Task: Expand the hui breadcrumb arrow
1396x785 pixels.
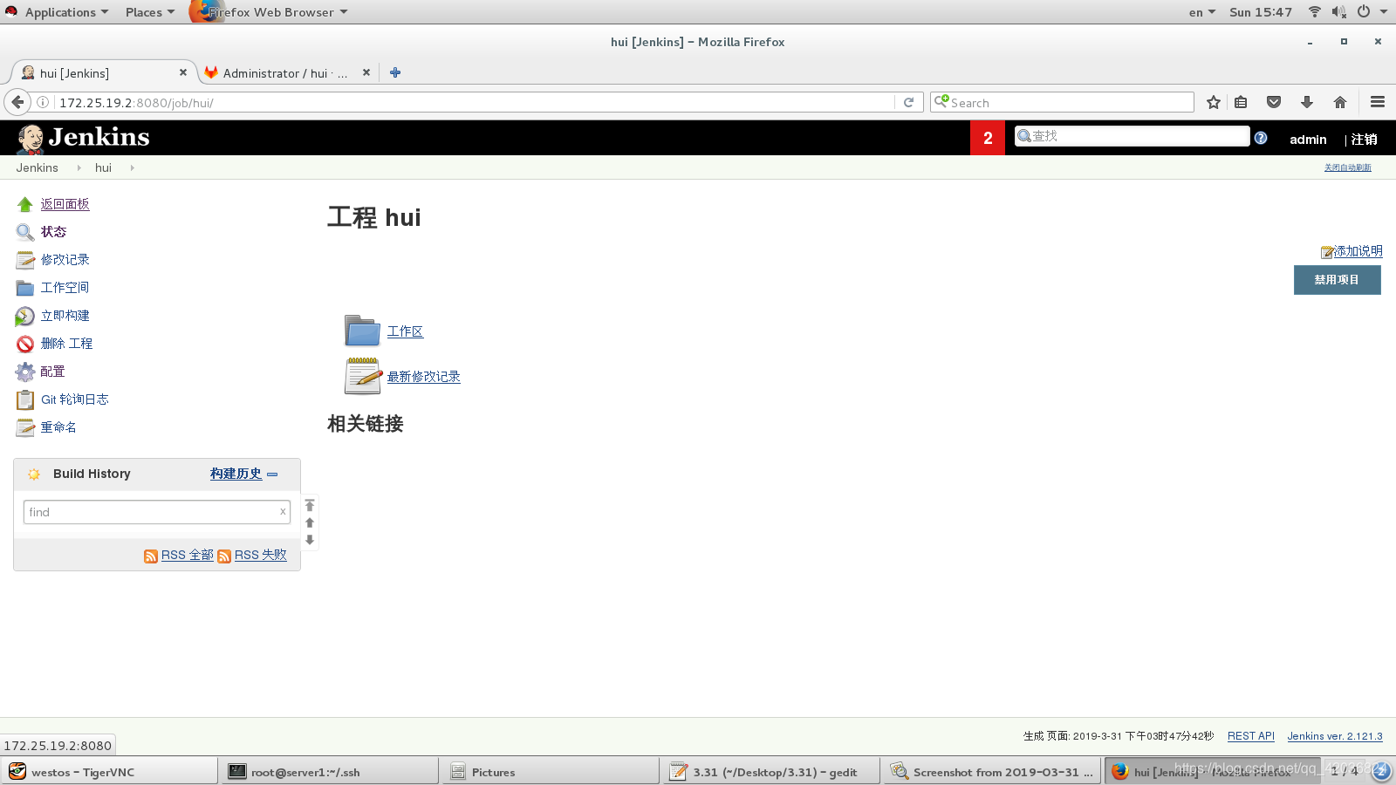Action: pos(132,167)
